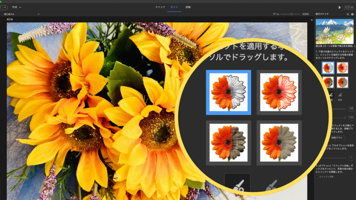The width and height of the screenshot is (356, 200).
Task: Click the brush size value field showing 13
Action: pyautogui.click(x=351, y=109)
